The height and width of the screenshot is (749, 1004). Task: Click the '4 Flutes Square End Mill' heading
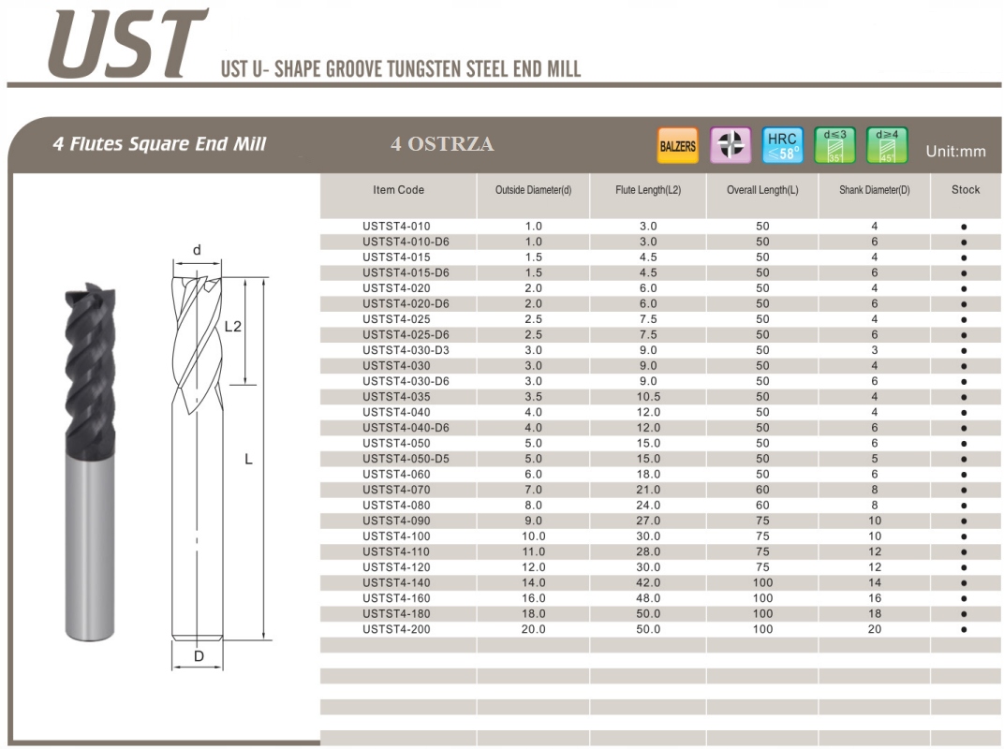(x=159, y=144)
